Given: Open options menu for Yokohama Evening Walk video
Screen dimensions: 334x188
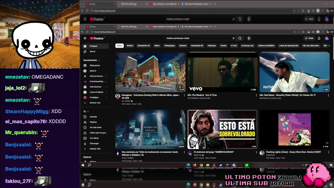Looking at the screenshot, I should (x=184, y=95).
